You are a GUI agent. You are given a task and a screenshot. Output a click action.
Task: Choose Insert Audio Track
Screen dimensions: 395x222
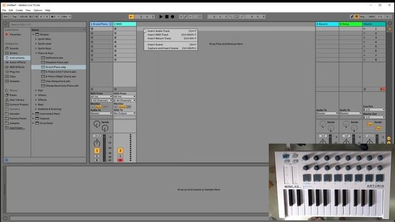tap(171, 31)
